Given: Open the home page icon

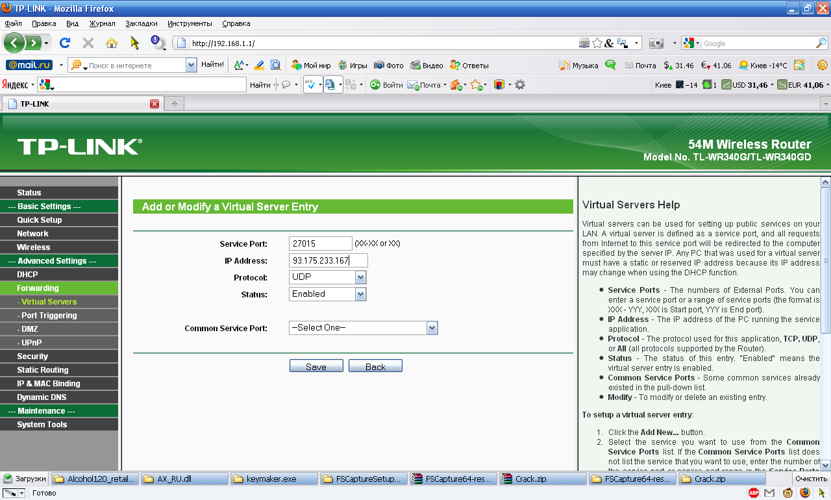Looking at the screenshot, I should [x=112, y=44].
